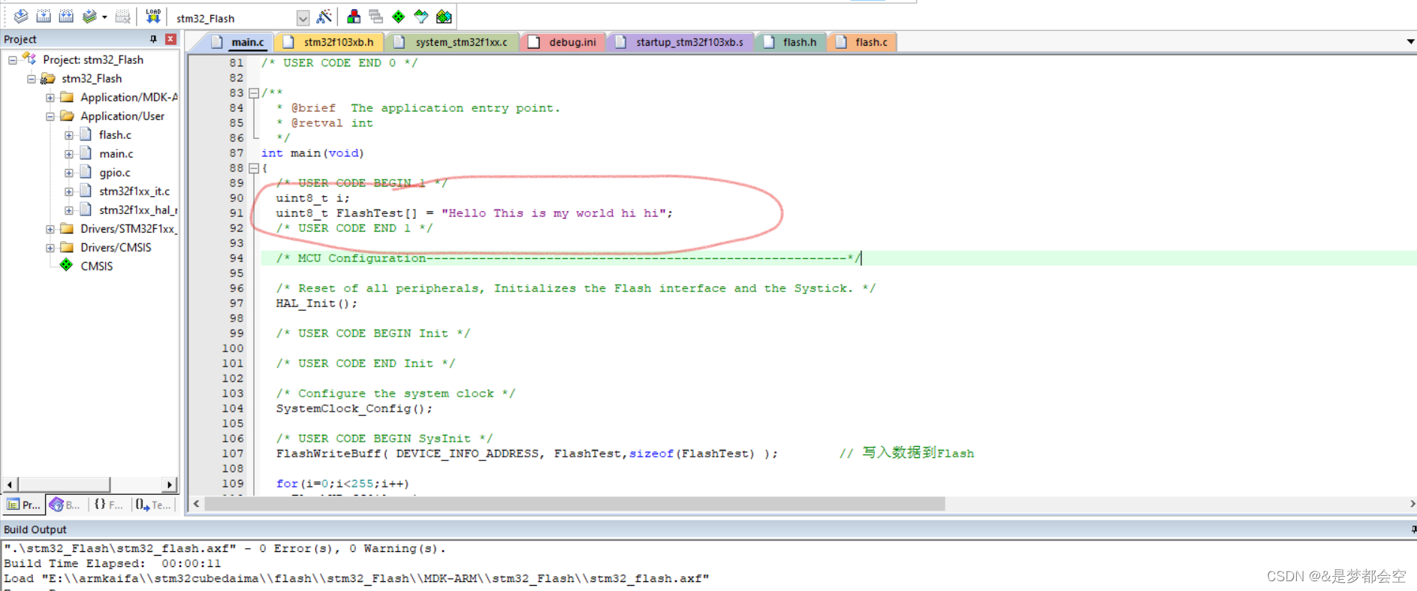This screenshot has height=591, width=1417.
Task: Click the Select Software Packs icon
Action: coord(421,17)
